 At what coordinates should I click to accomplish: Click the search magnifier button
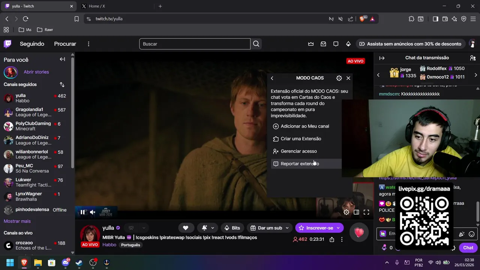point(256,44)
